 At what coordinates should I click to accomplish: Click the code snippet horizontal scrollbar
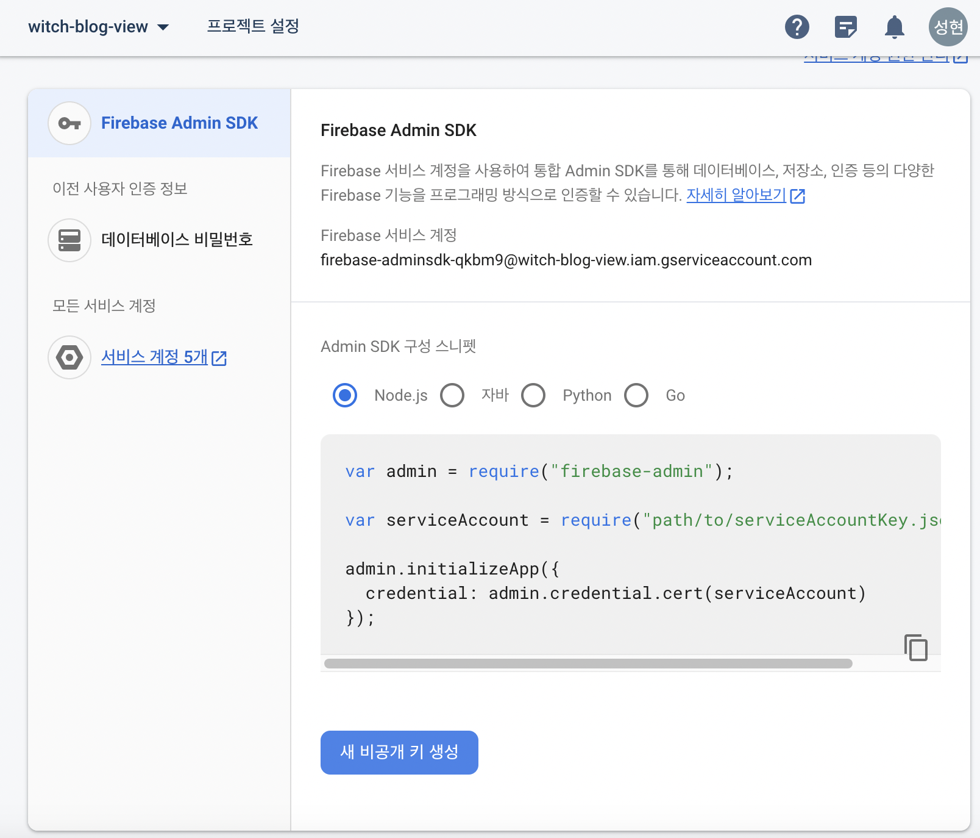tap(588, 664)
